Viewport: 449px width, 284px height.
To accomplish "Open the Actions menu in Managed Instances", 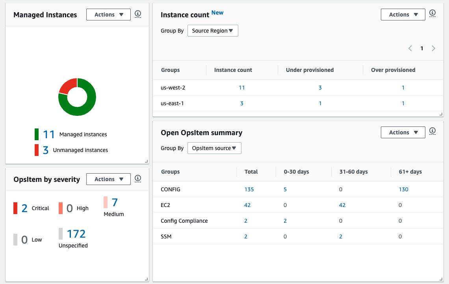I will (108, 15).
